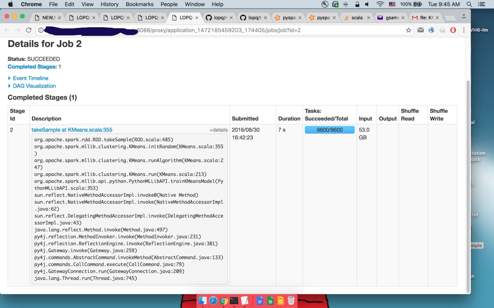Open the Chrome application menu
494x308 pixels.
(x=31, y=4)
